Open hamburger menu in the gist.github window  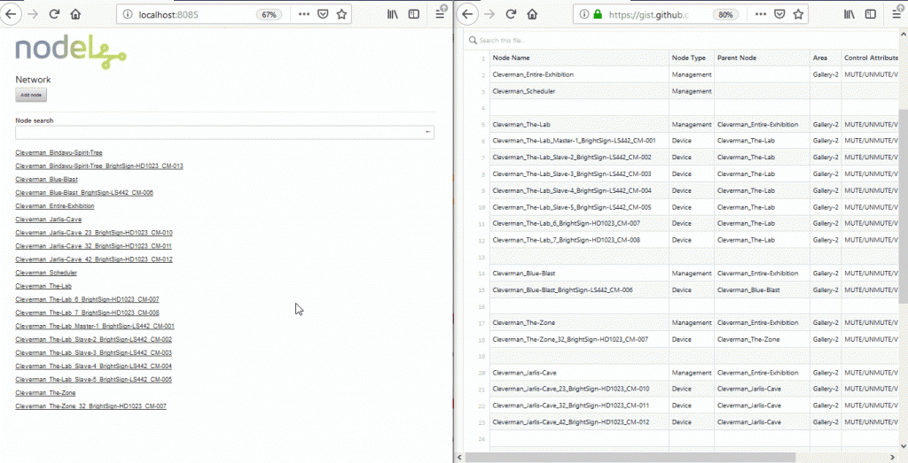point(896,15)
